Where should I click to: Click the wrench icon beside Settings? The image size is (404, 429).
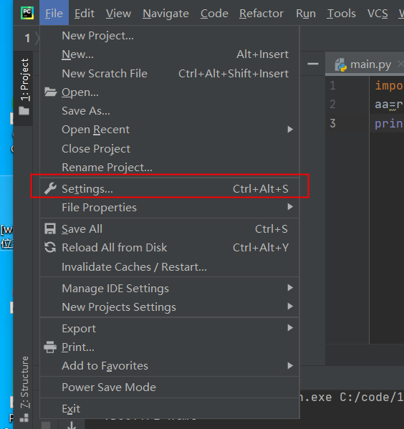(x=50, y=189)
